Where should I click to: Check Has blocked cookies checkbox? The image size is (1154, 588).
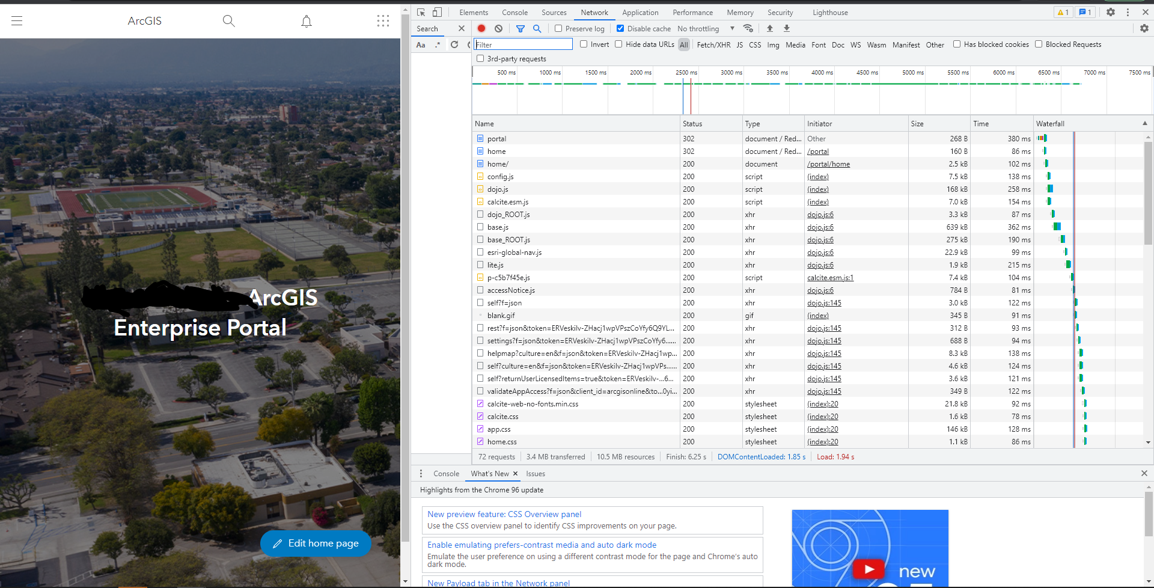(957, 44)
